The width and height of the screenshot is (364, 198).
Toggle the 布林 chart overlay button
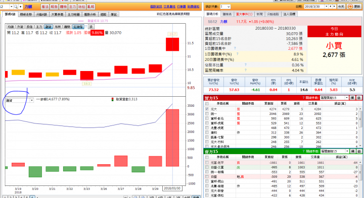(x=58, y=27)
